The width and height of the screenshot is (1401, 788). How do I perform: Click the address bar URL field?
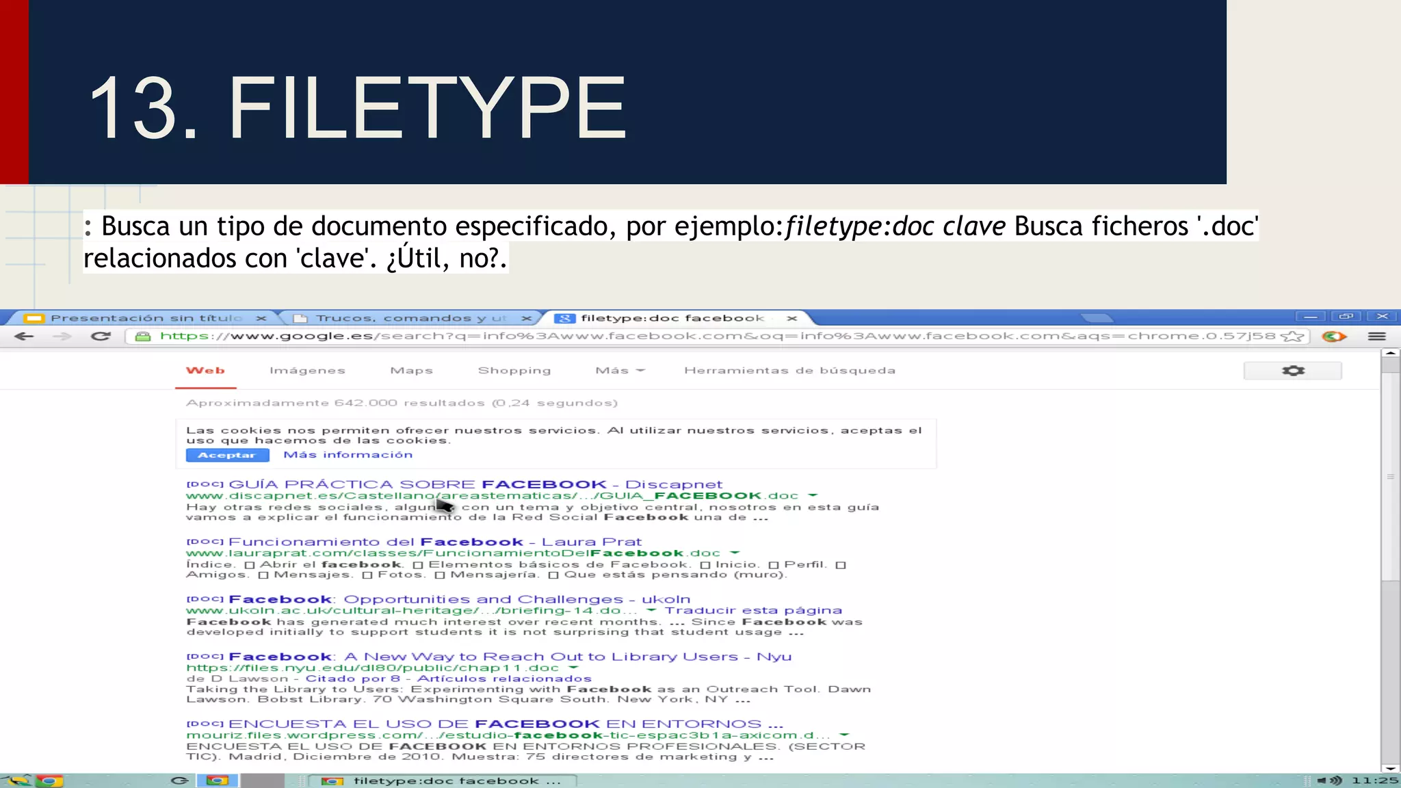(717, 336)
